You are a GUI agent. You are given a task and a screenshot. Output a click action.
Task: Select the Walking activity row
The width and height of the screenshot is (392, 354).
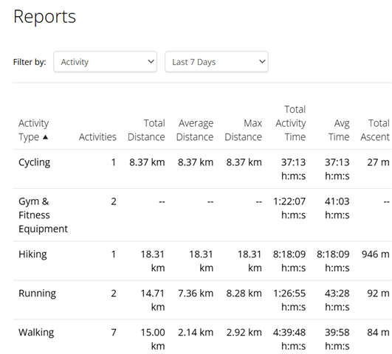(x=202, y=337)
